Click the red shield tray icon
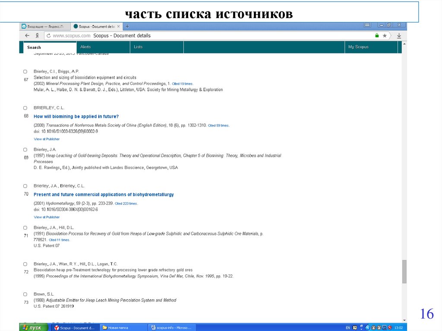Viewport: 442px width, 331px height. (x=390, y=328)
